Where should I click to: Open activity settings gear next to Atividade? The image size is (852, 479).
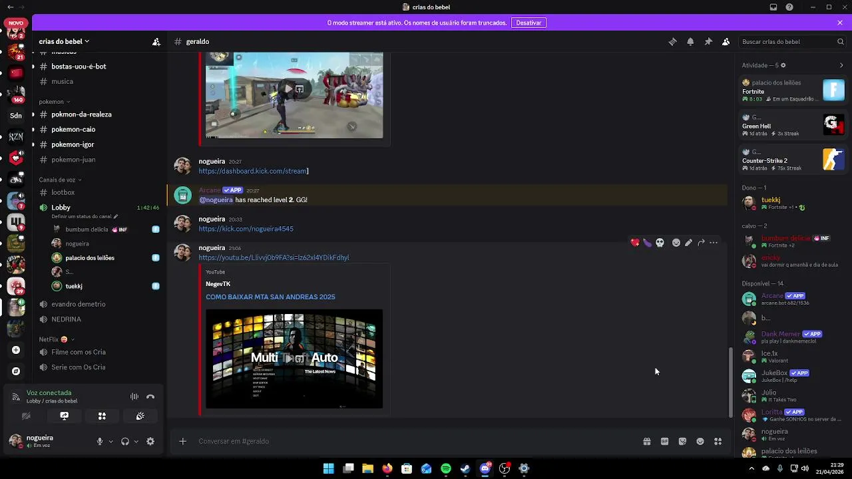(x=783, y=65)
